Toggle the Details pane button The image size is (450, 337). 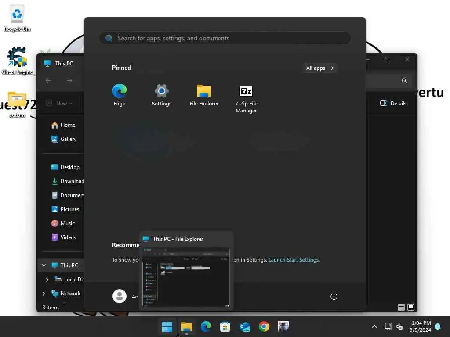point(393,104)
